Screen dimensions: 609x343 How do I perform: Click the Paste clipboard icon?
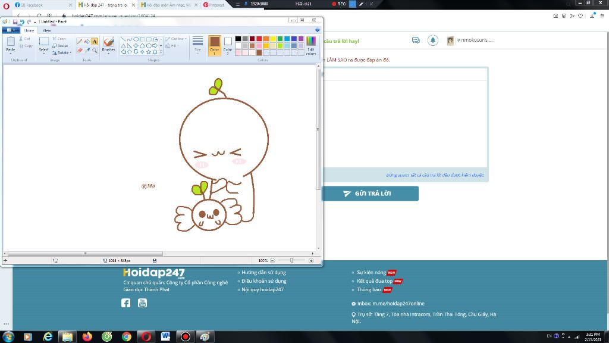pos(11,41)
